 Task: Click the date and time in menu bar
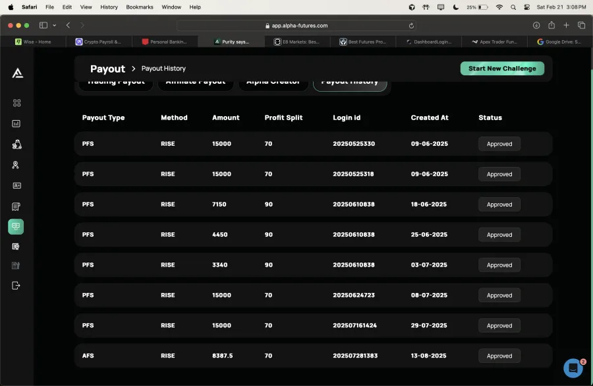click(561, 7)
